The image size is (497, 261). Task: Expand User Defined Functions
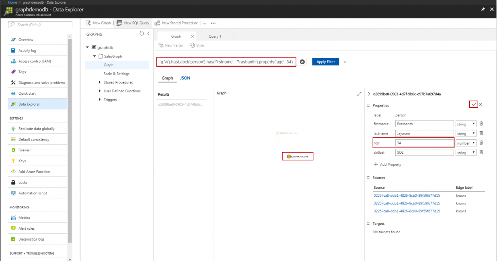(x=100, y=91)
